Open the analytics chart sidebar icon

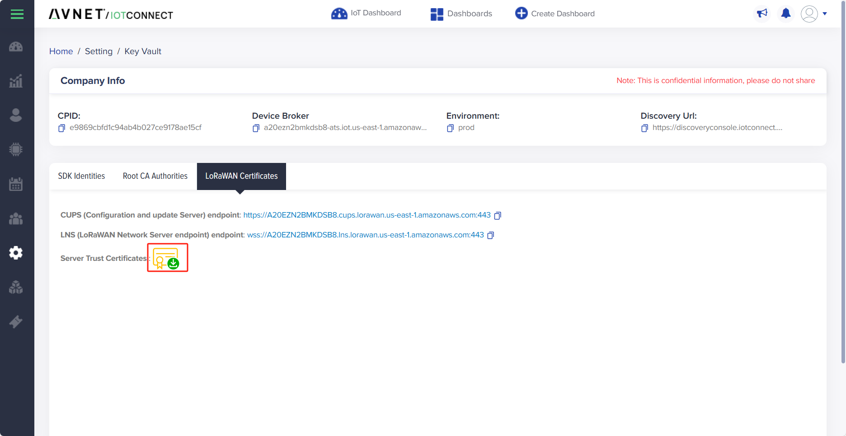(16, 81)
